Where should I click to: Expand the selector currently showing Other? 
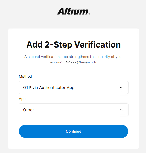tap(74, 110)
